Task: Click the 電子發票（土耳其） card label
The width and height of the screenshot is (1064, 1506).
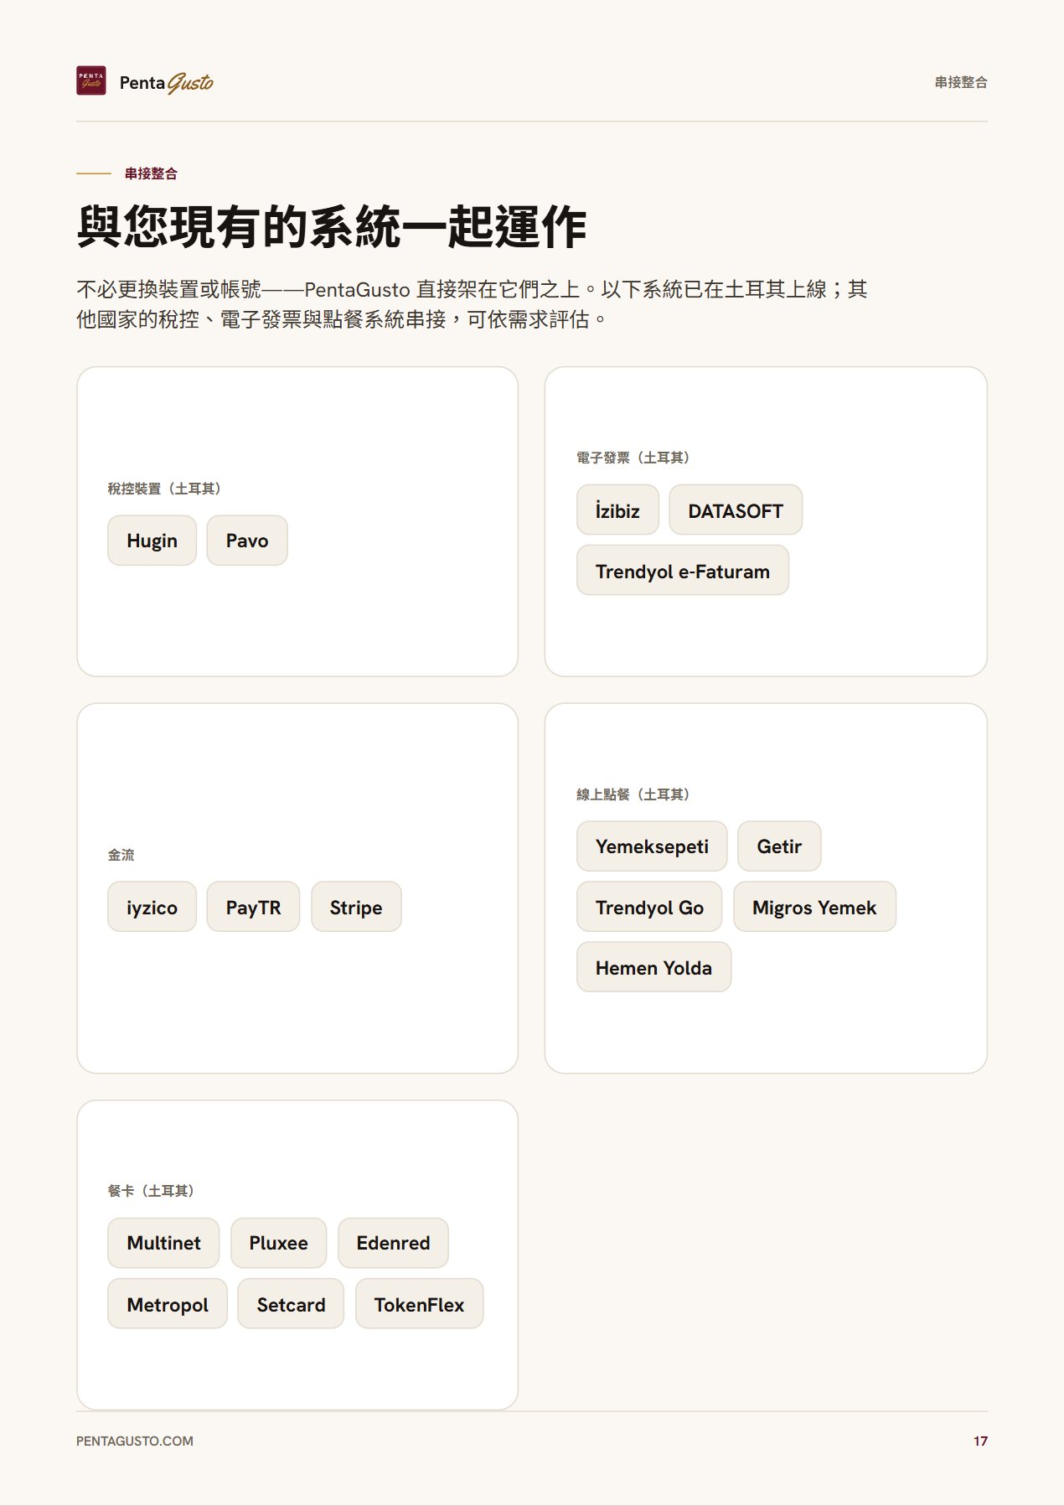Action: point(633,458)
